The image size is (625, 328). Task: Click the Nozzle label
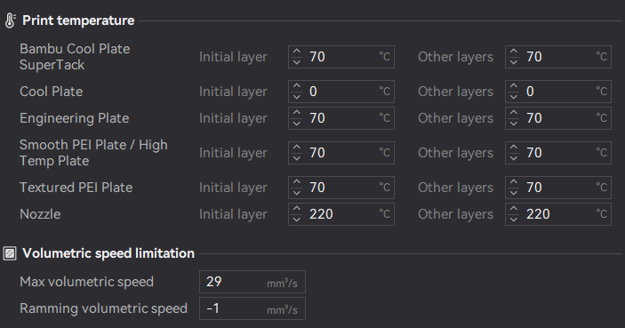40,214
